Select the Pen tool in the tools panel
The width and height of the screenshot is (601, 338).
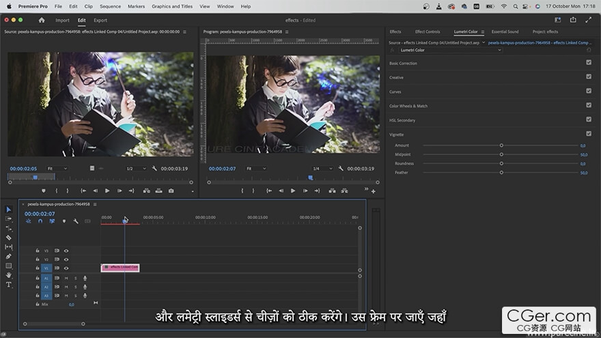[x=9, y=256]
